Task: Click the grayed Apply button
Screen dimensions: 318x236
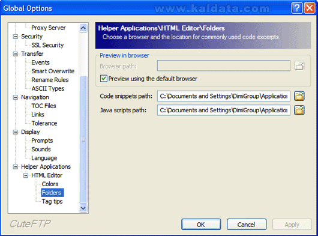Action: coord(292,225)
